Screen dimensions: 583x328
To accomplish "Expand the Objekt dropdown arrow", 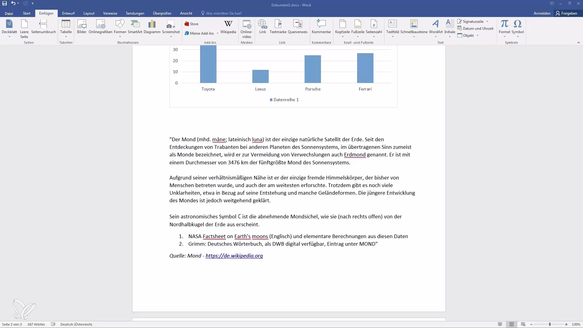I will point(477,36).
